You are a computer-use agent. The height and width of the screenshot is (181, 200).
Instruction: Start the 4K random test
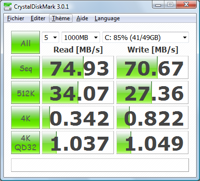click(x=25, y=117)
